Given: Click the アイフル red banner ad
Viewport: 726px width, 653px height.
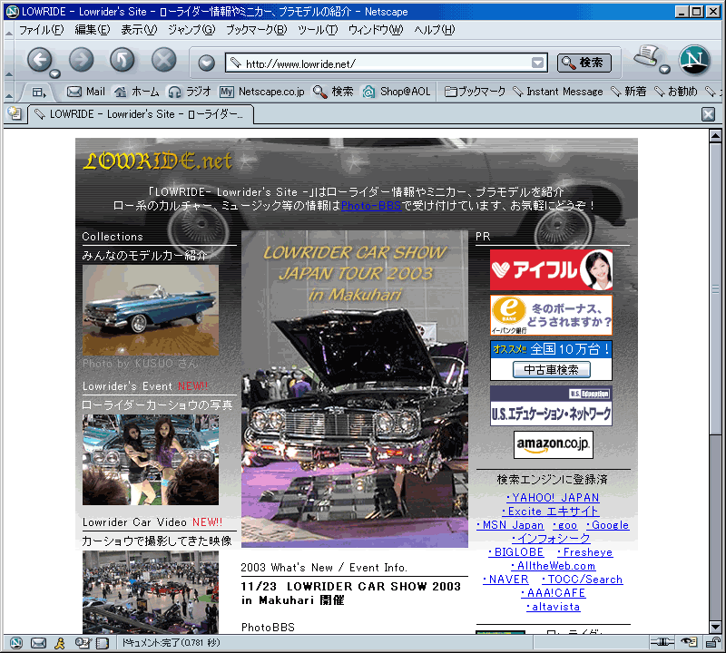Looking at the screenshot, I should click(551, 269).
